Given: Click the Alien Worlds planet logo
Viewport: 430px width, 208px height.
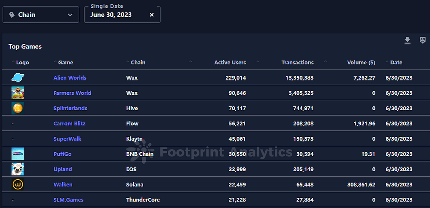Looking at the screenshot, I should 18,78.
